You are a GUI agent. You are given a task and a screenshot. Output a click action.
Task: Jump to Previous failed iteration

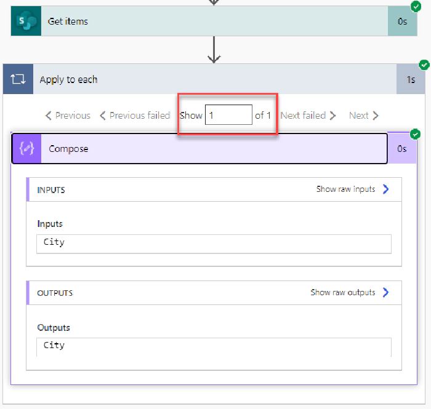click(x=135, y=116)
